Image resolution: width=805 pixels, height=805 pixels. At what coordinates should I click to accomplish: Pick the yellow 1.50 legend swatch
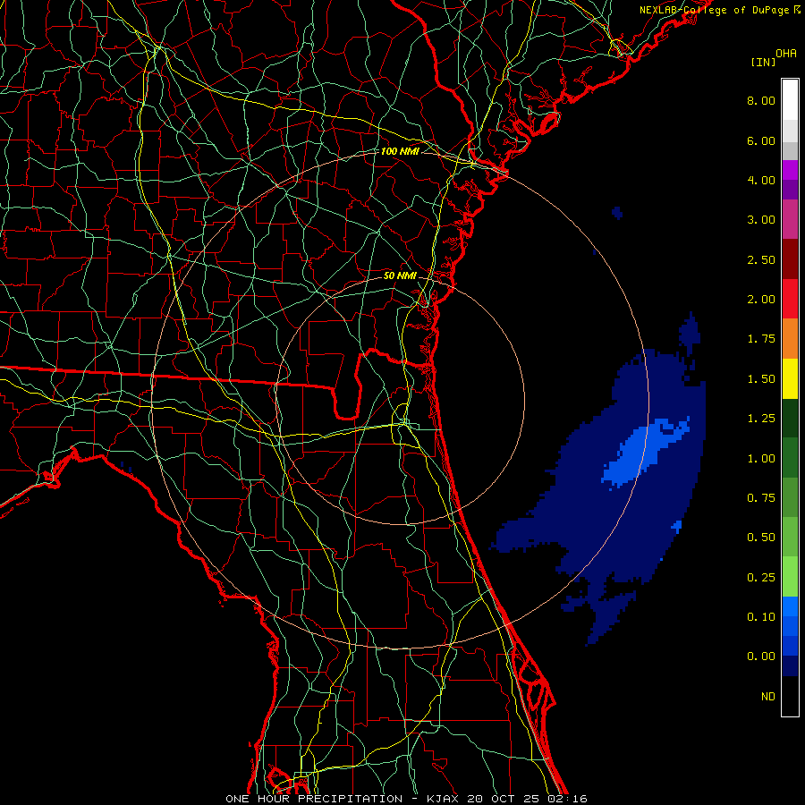(x=790, y=378)
